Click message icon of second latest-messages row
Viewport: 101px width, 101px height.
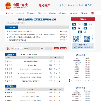pos(6,65)
